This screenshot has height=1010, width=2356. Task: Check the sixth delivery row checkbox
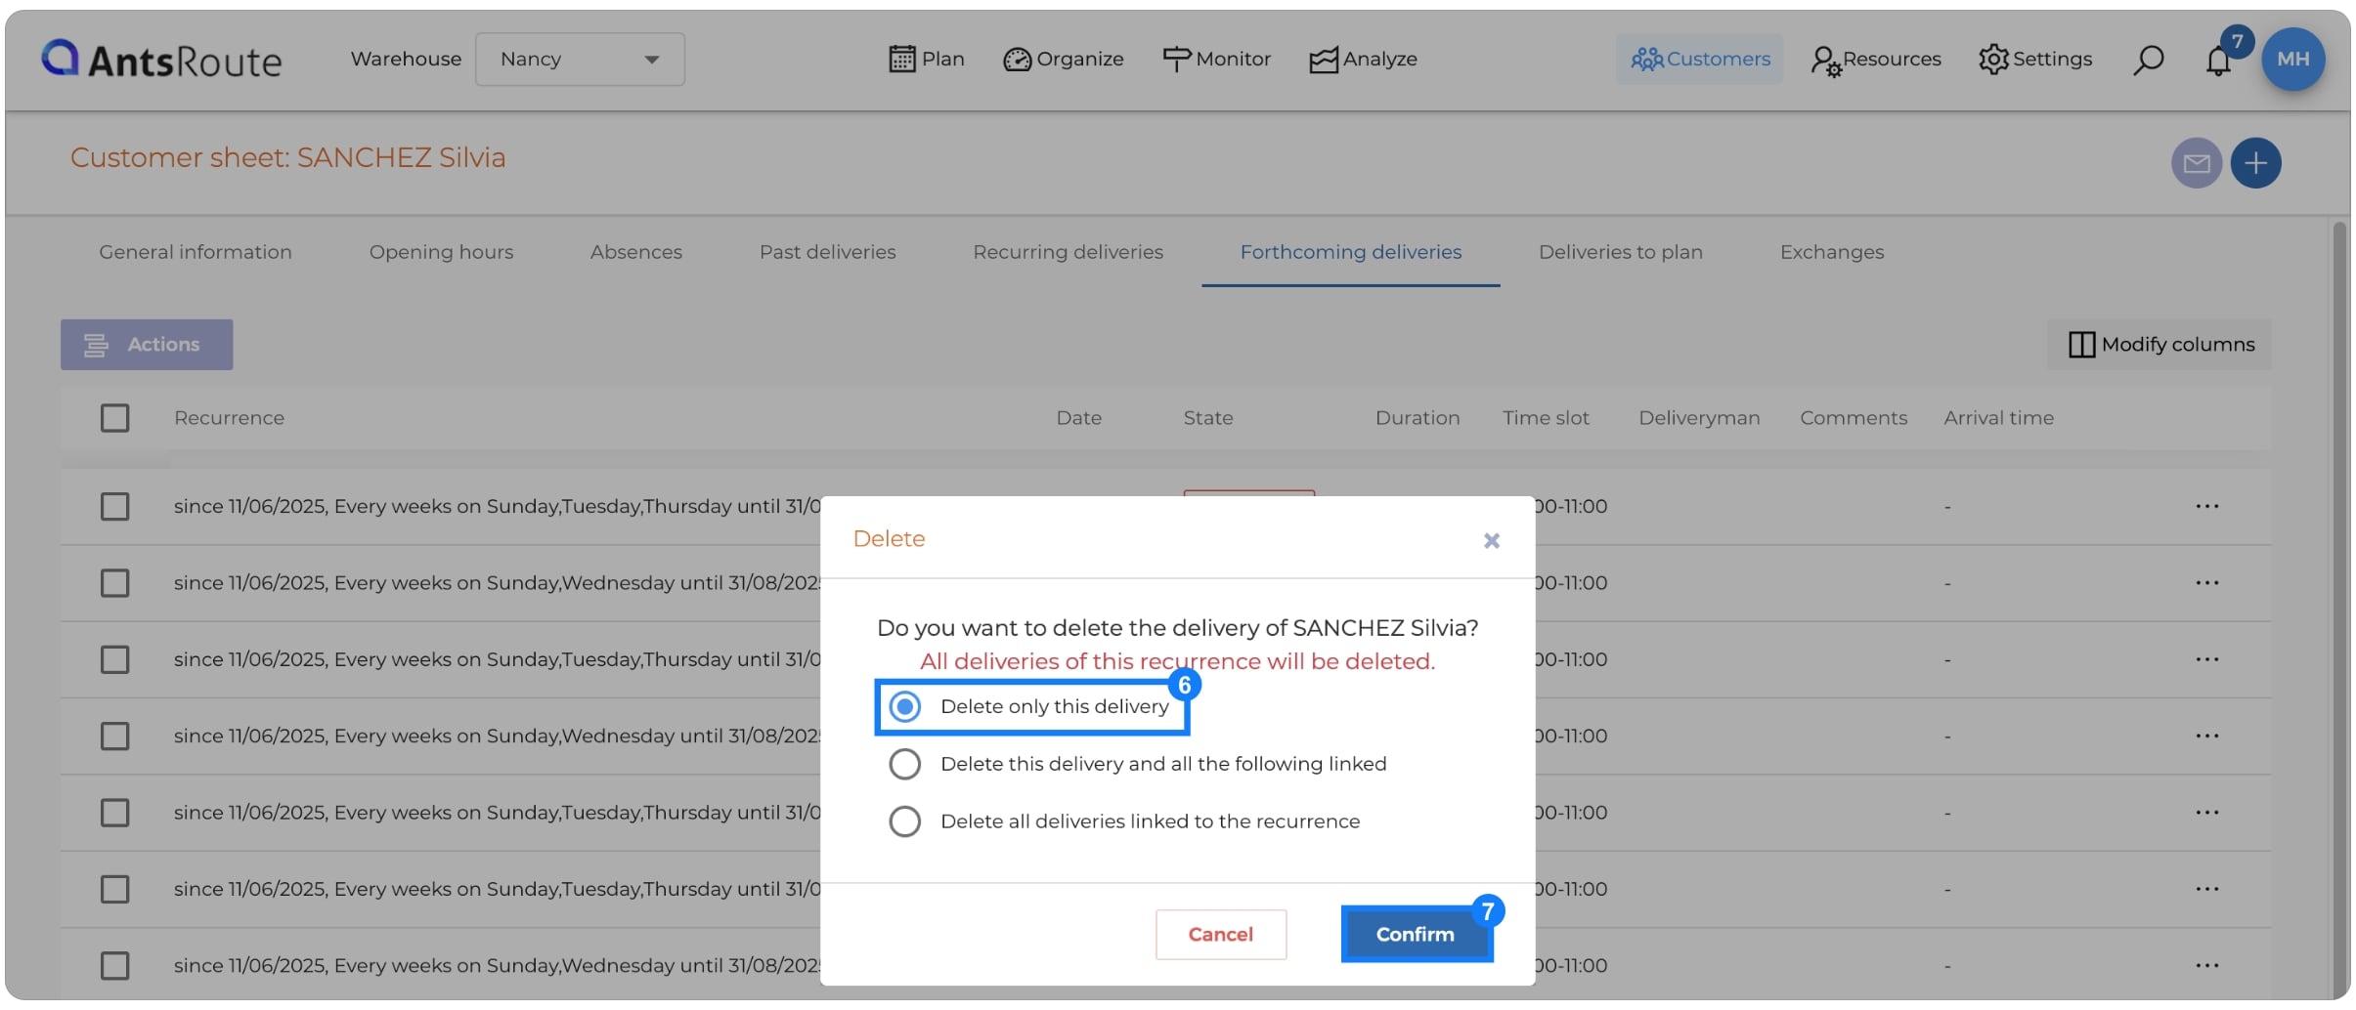(114, 889)
